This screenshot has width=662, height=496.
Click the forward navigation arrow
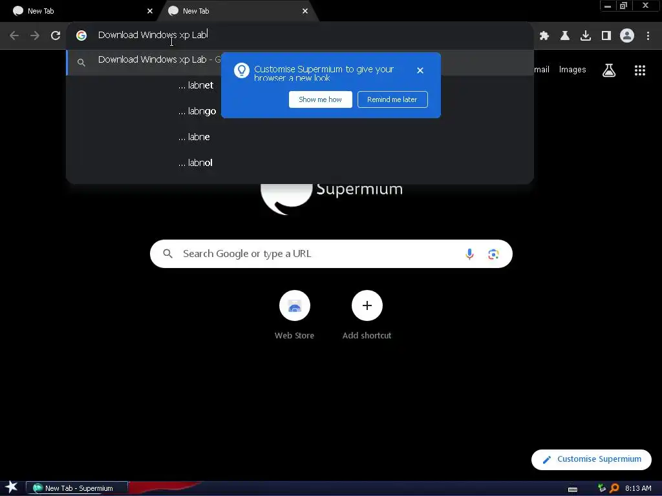[35, 36]
